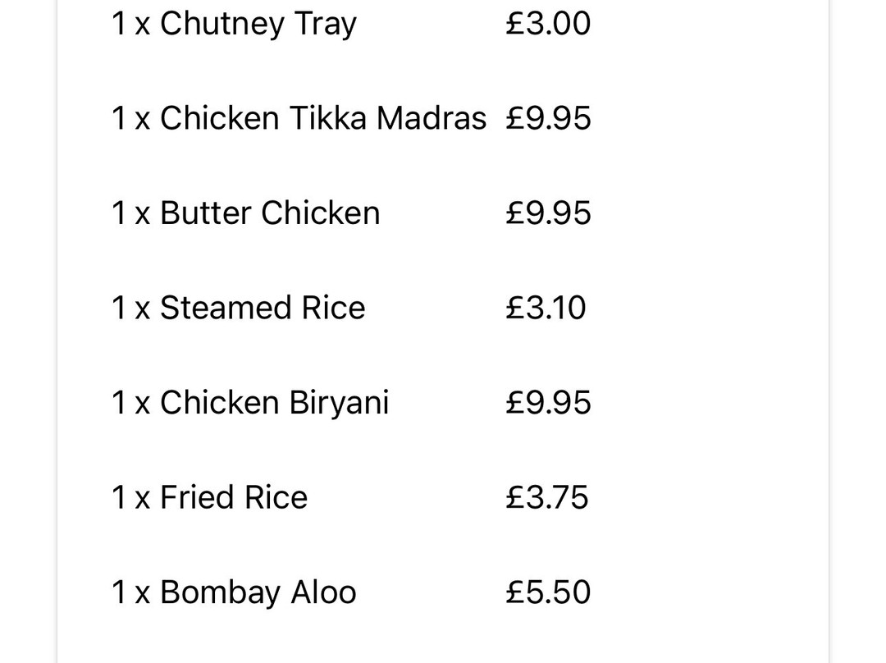Screen dimensions: 886x663
Task: Click the quantity '1 x' before Chicken Biryani
Action: [x=131, y=403]
